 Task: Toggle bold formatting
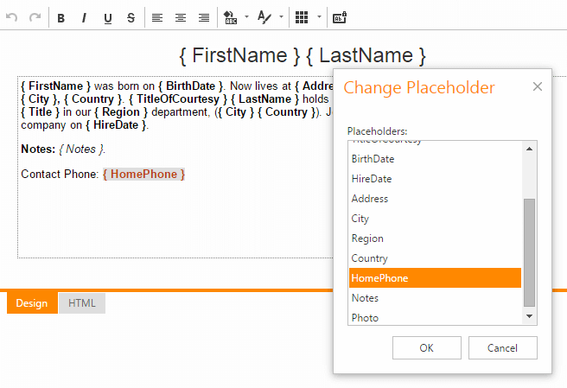point(61,17)
